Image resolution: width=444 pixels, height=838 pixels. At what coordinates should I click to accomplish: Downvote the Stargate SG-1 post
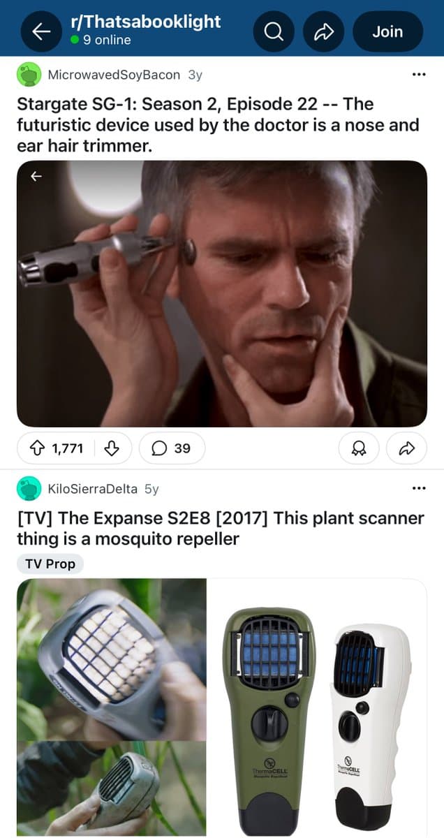pos(110,448)
